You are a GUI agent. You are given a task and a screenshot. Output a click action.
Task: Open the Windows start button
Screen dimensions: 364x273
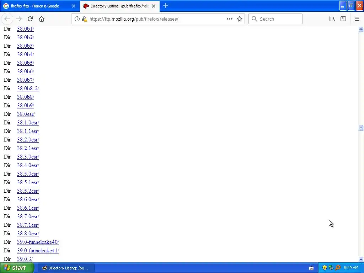(x=17, y=268)
